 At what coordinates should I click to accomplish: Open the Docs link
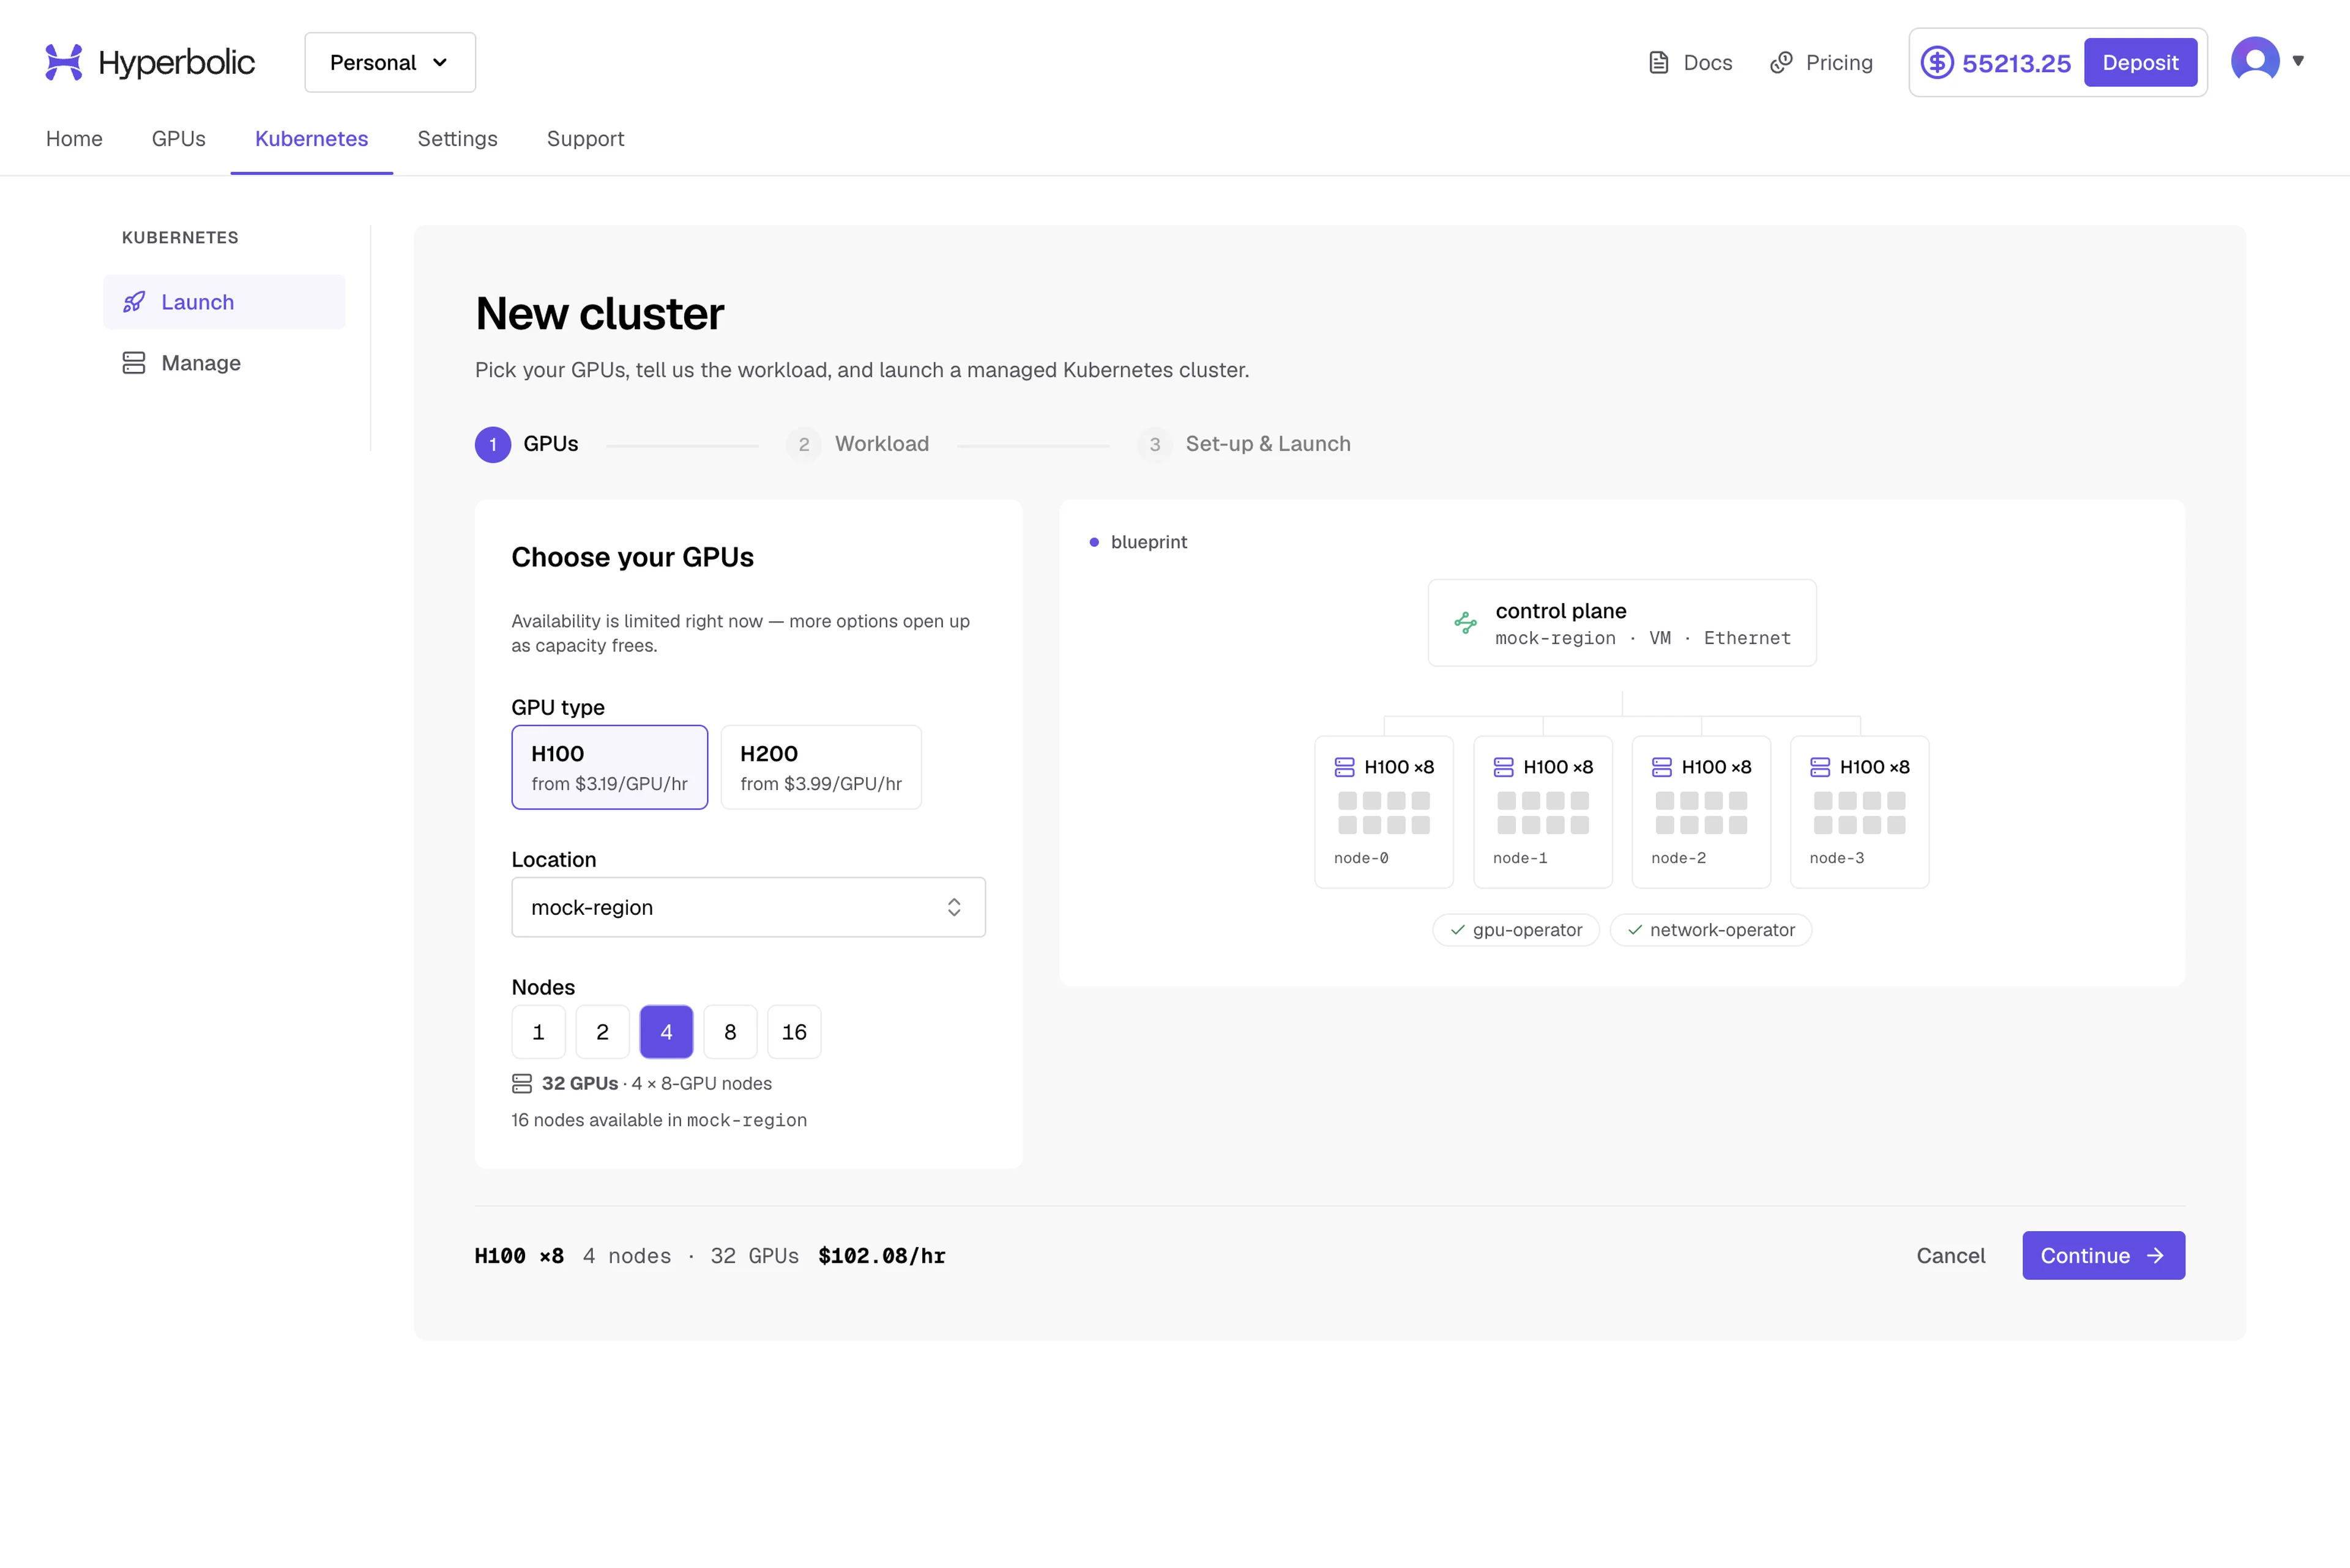(x=1690, y=62)
